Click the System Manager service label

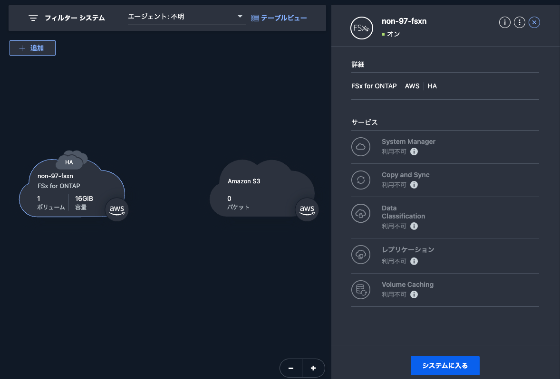click(408, 142)
